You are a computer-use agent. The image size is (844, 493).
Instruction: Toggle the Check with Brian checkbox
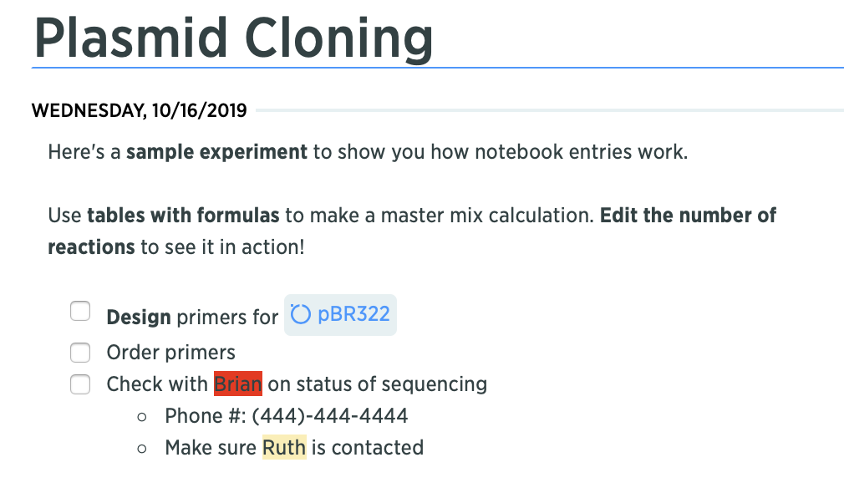[x=80, y=384]
